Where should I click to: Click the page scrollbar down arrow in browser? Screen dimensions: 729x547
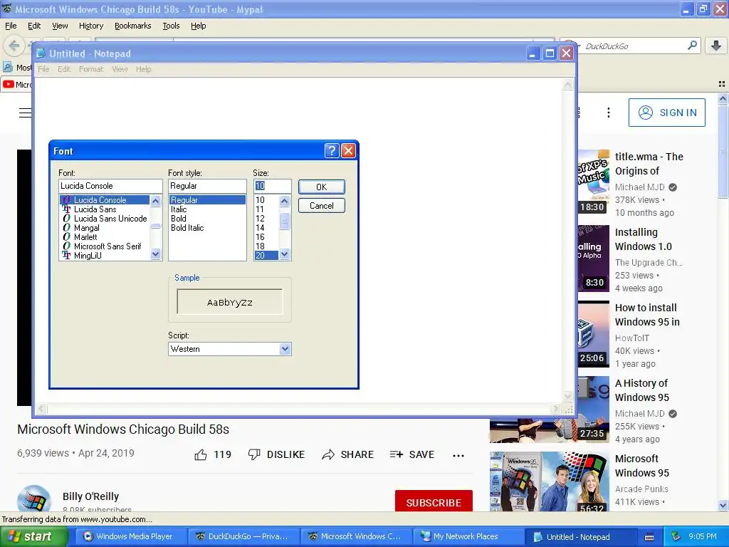click(723, 505)
